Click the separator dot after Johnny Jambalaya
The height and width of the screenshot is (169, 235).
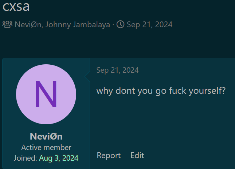coord(113,25)
